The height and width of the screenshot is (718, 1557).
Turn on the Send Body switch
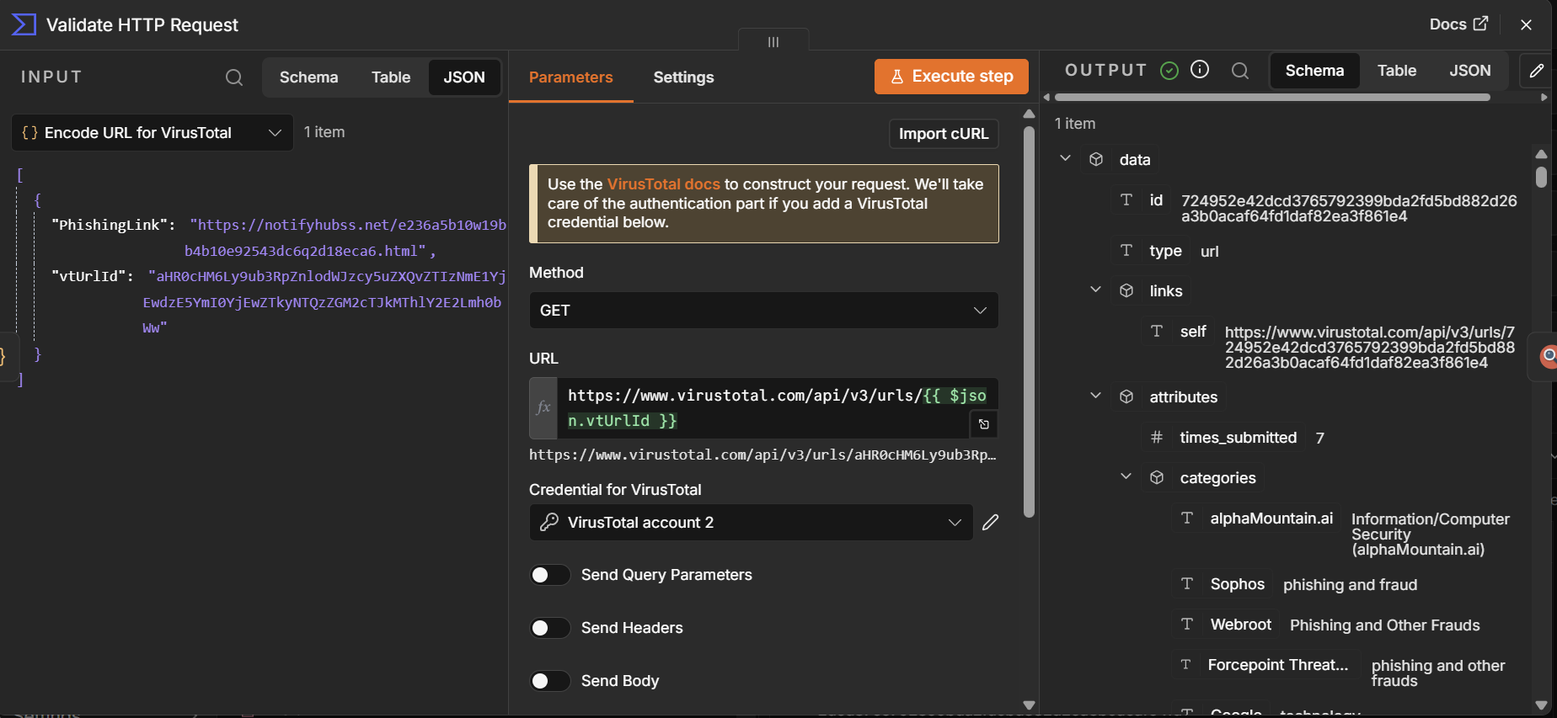point(549,681)
